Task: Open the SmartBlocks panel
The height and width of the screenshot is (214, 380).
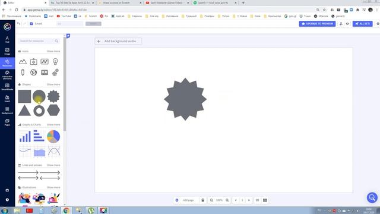Action: coord(7,87)
